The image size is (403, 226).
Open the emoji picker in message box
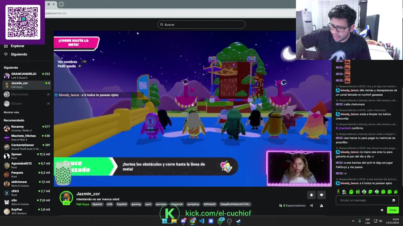[394, 200]
